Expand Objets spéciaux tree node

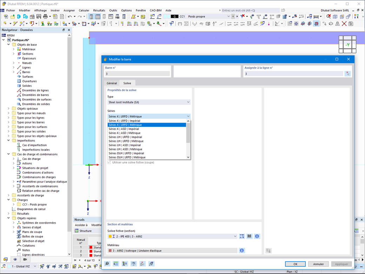pos(9,109)
